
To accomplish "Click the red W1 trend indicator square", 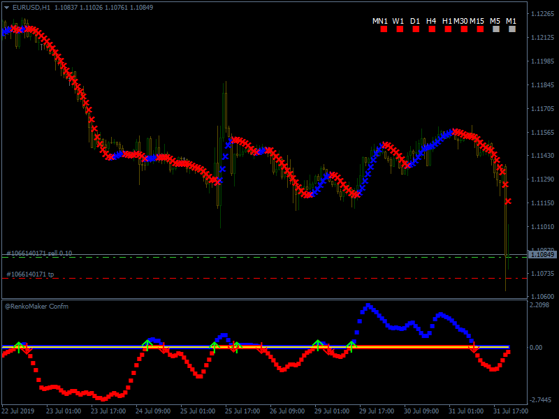I will (400, 29).
